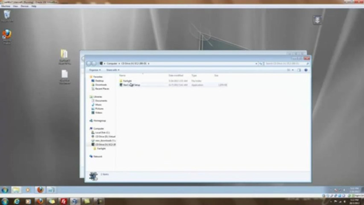Viewport: 364px width, 205px height.
Task: Click the Explorer Forward navigation button
Action: pyautogui.click(x=94, y=63)
